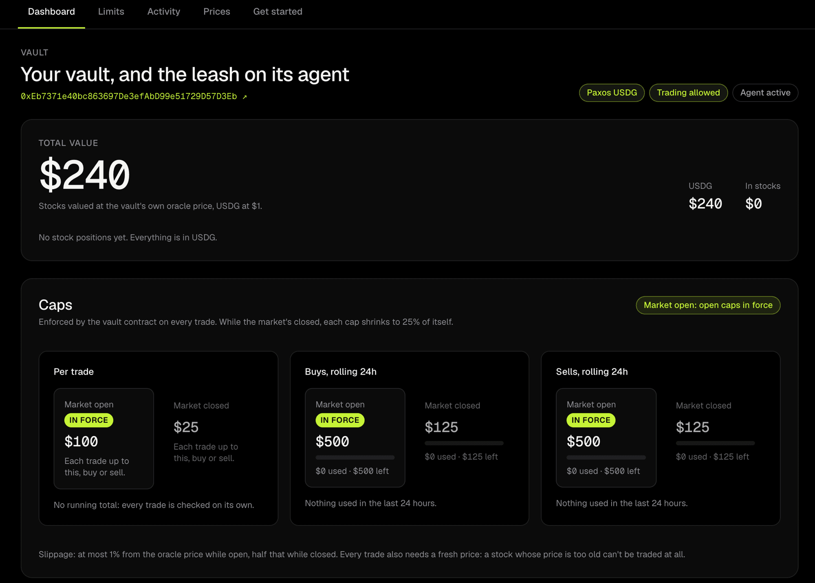Click the Buys market open $500 cap
Image resolution: width=815 pixels, height=583 pixels.
click(332, 442)
